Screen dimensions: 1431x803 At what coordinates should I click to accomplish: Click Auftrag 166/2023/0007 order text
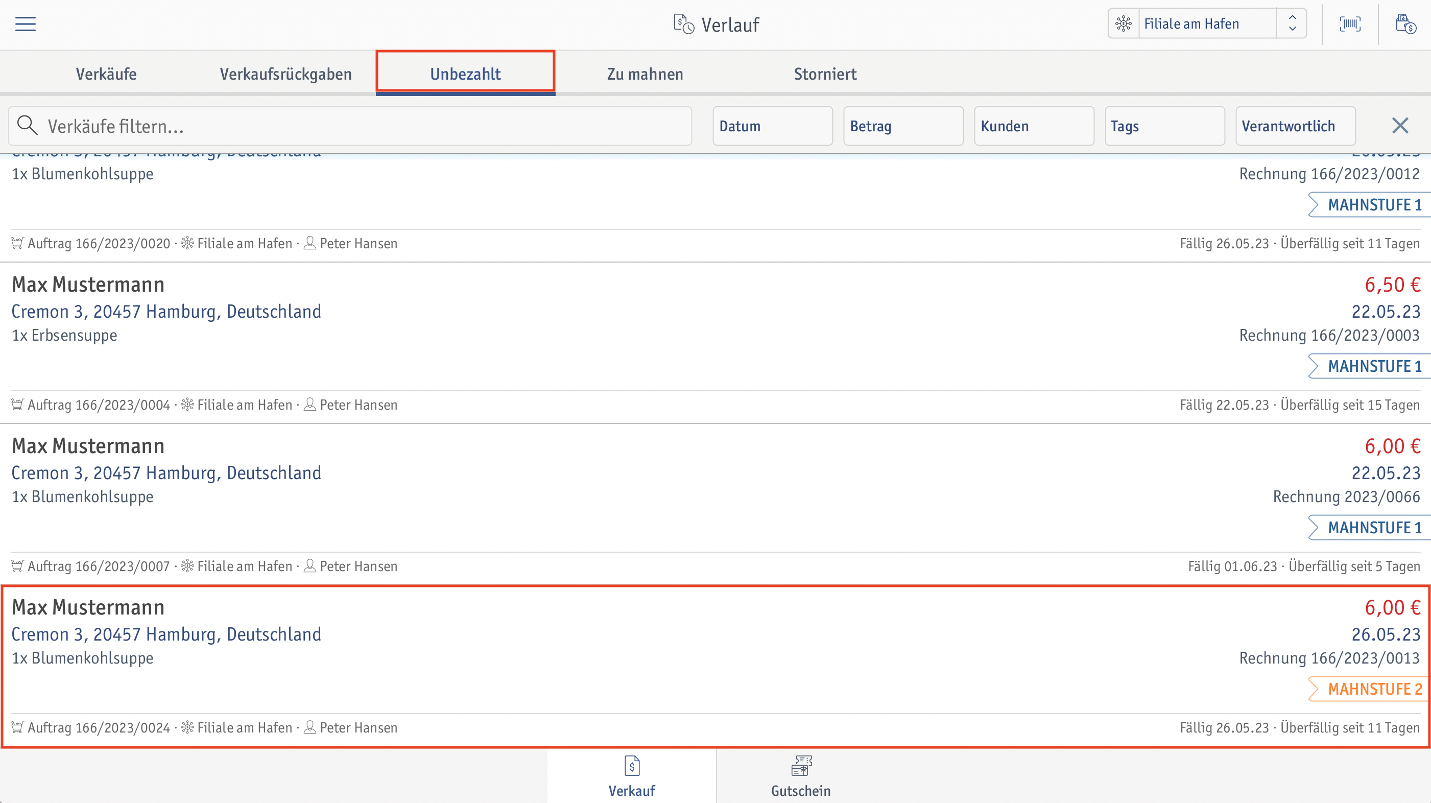point(99,566)
